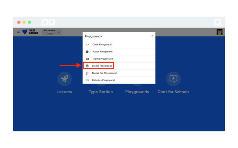The width and height of the screenshot is (238, 148).
Task: Click the Chat for Schools lightning icon
Action: click(x=173, y=79)
